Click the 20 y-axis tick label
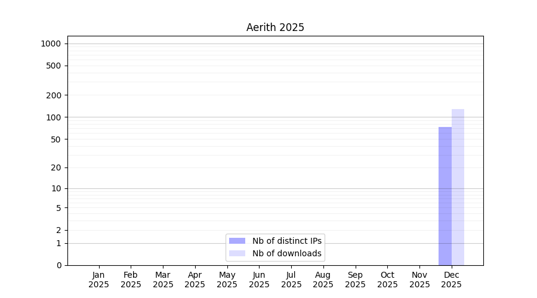 pyautogui.click(x=56, y=167)
